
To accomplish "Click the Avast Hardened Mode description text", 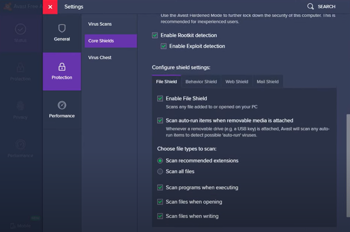I will click(248, 19).
